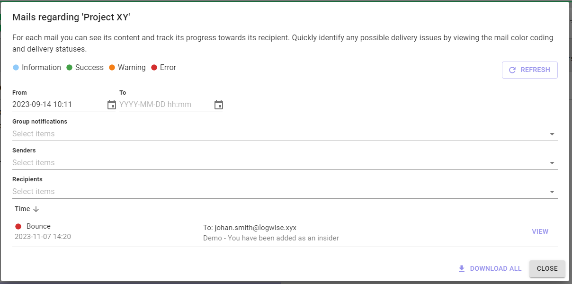The image size is (572, 284).
Task: Expand the Recipients dropdown arrow
Action: (x=552, y=192)
